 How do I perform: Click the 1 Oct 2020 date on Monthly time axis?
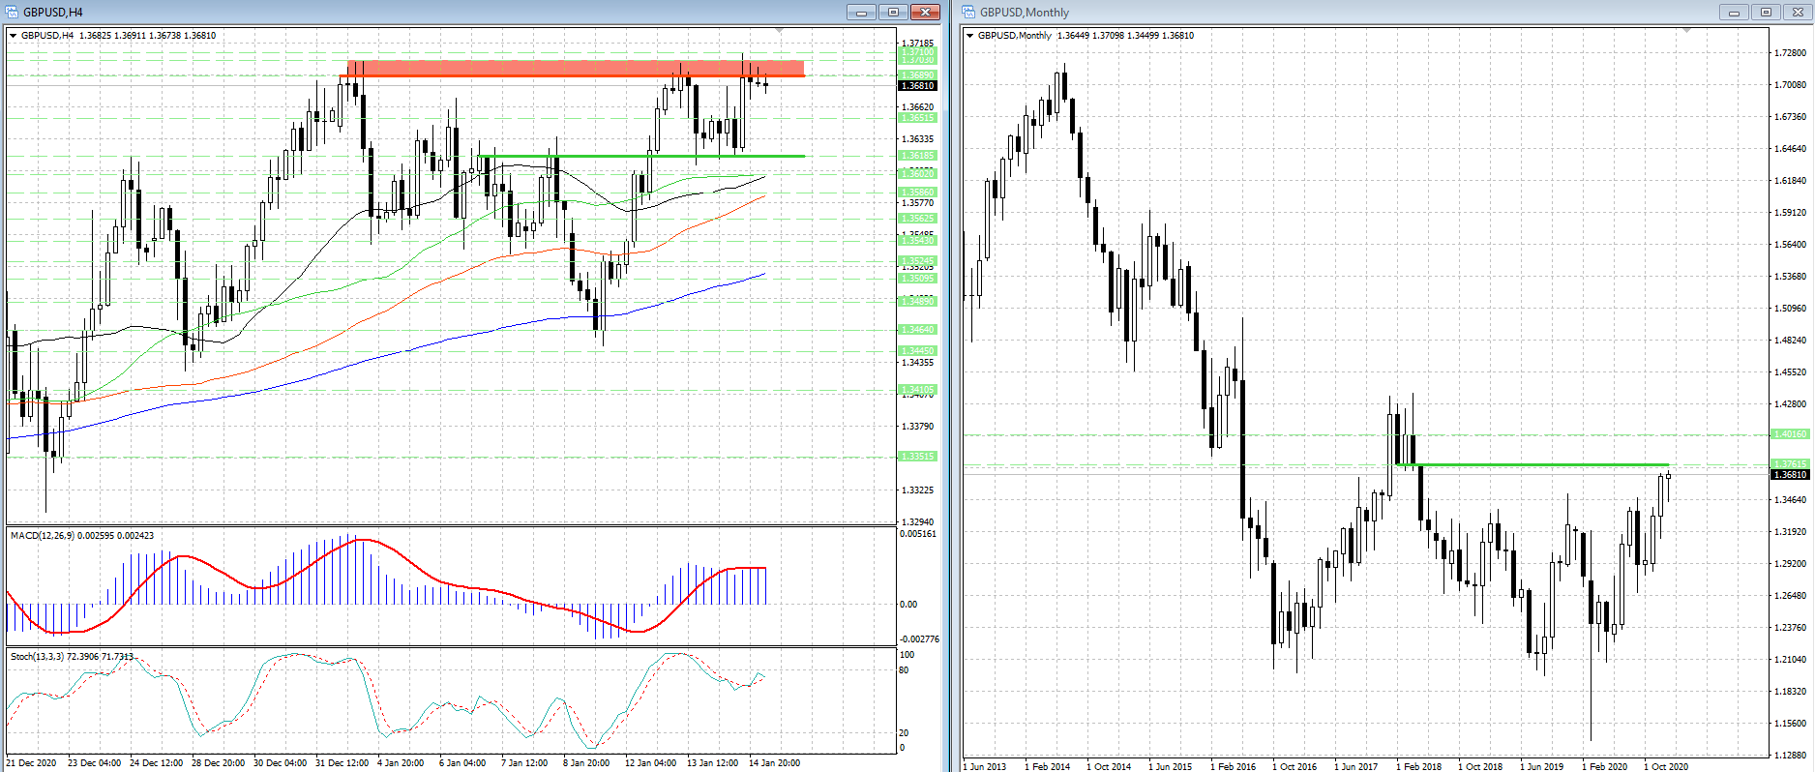coord(1666,767)
